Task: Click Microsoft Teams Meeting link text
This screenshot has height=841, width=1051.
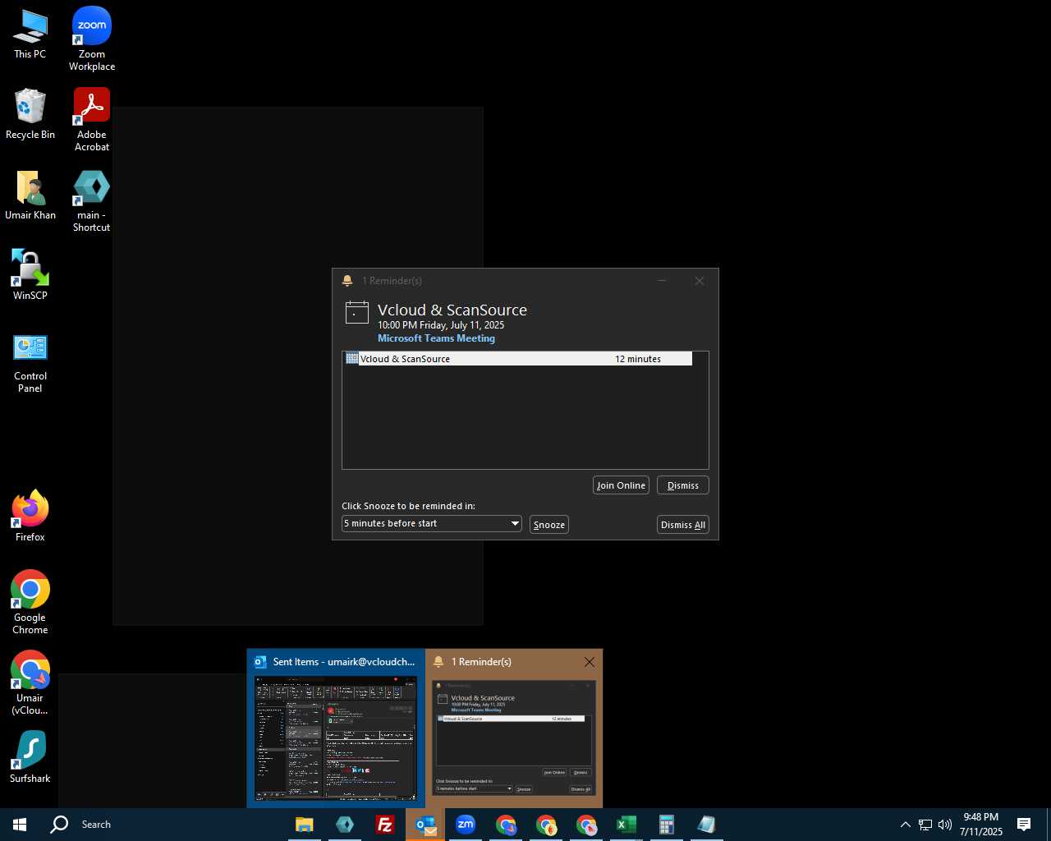Action: (x=436, y=338)
